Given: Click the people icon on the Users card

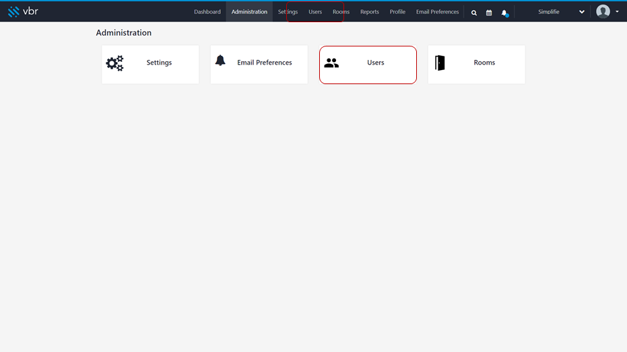Looking at the screenshot, I should point(331,63).
